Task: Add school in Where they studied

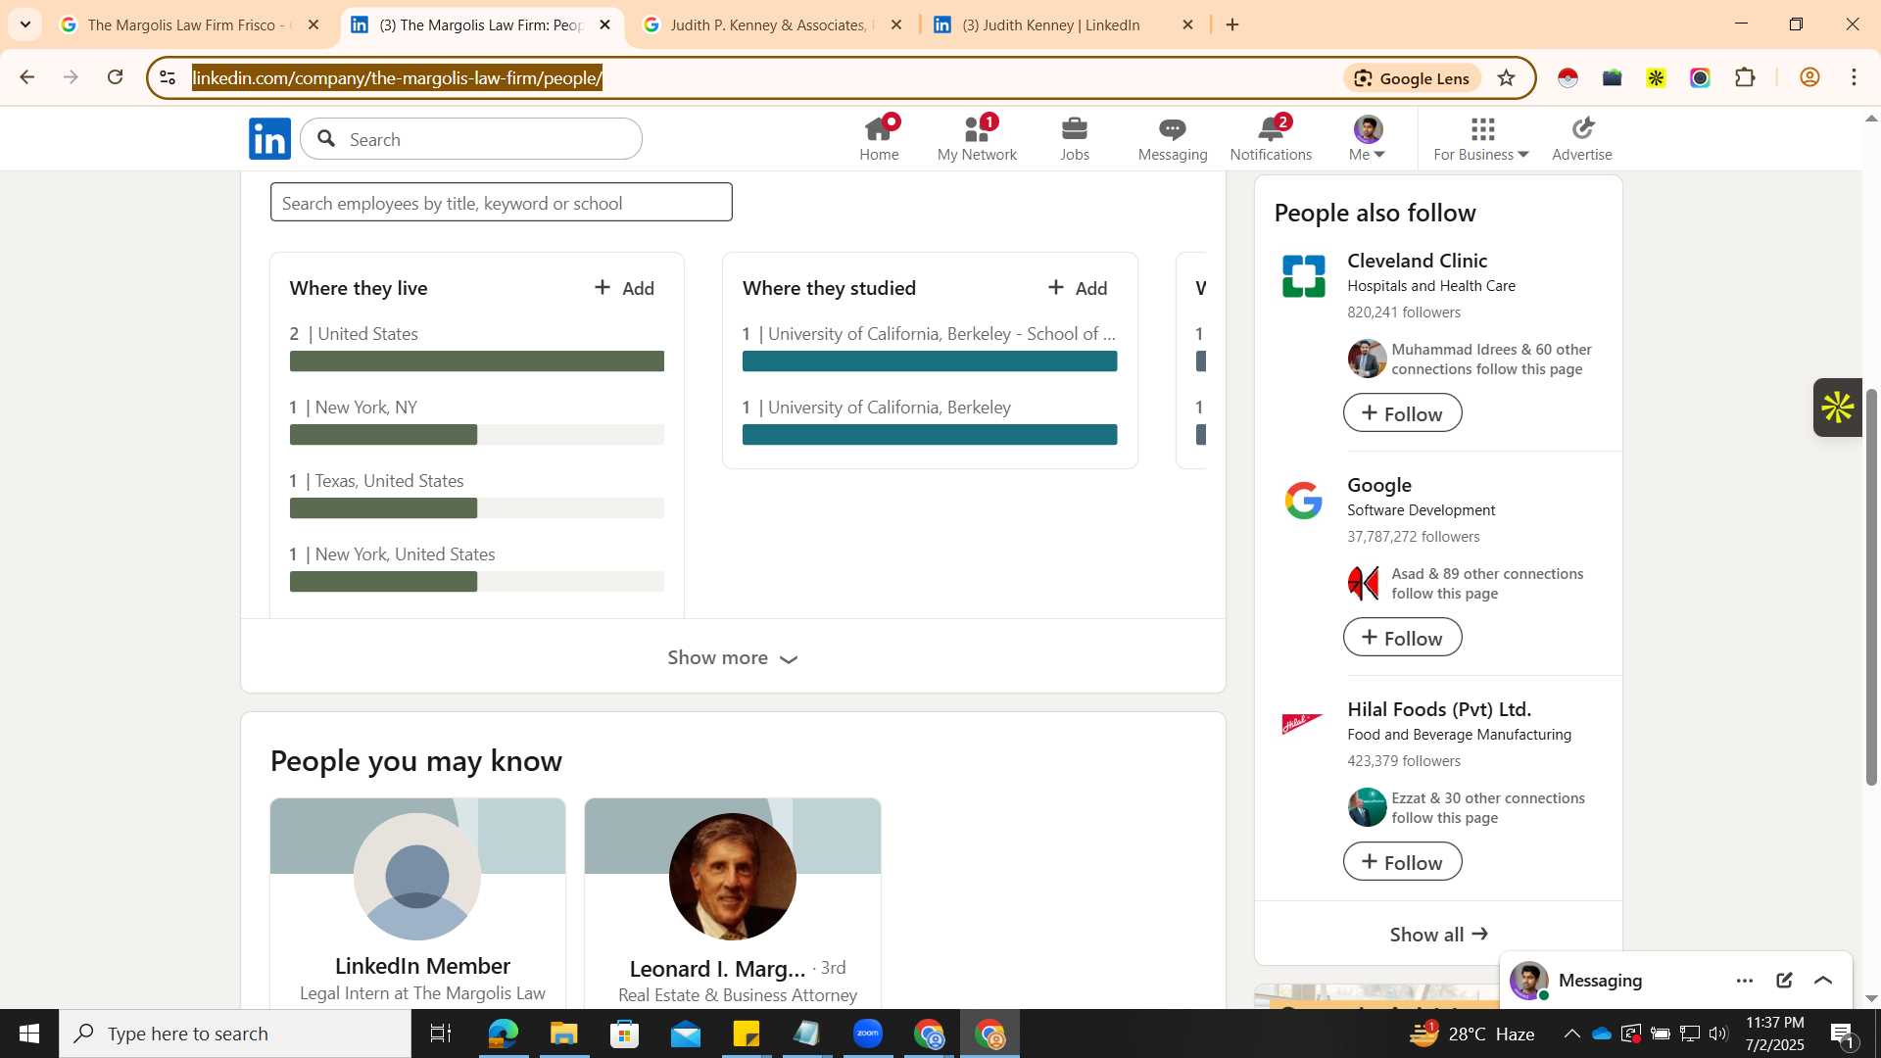Action: coord(1078,288)
